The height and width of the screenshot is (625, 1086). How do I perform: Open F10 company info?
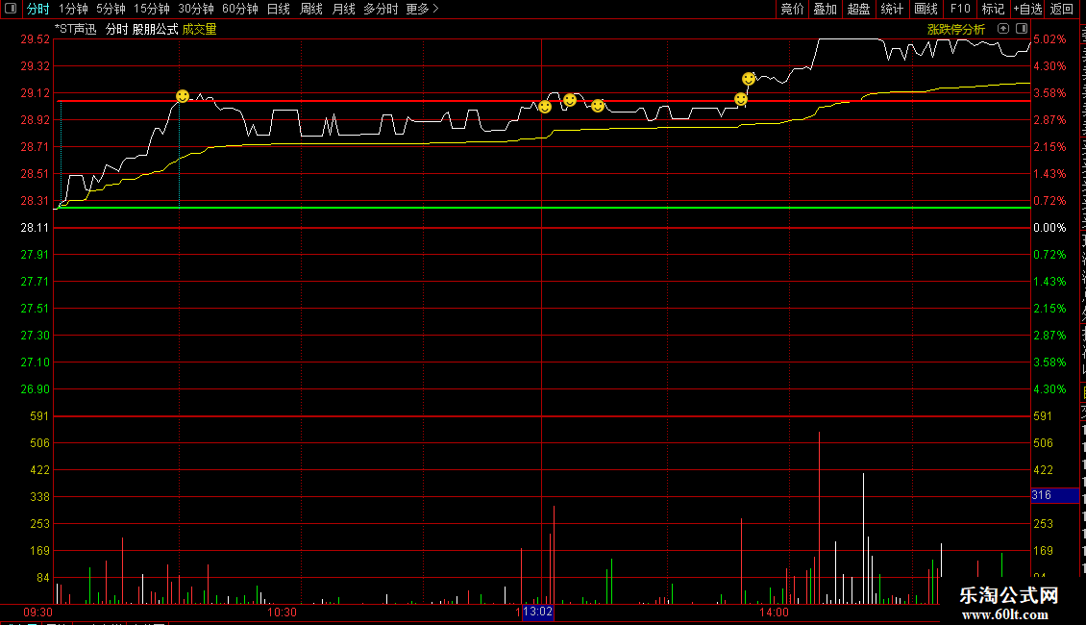(960, 9)
